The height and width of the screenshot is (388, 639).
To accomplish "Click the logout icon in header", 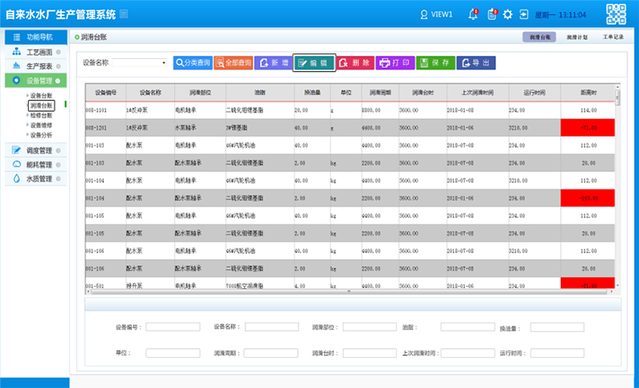I will (524, 14).
